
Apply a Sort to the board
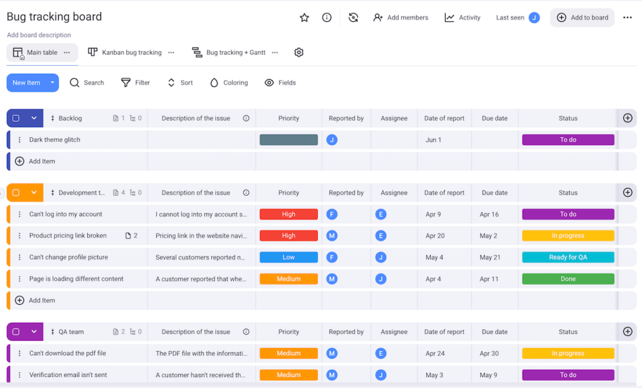tap(180, 82)
